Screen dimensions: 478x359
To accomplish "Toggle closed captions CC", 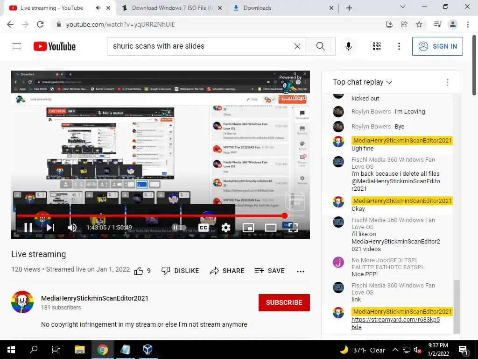I will coord(204,228).
